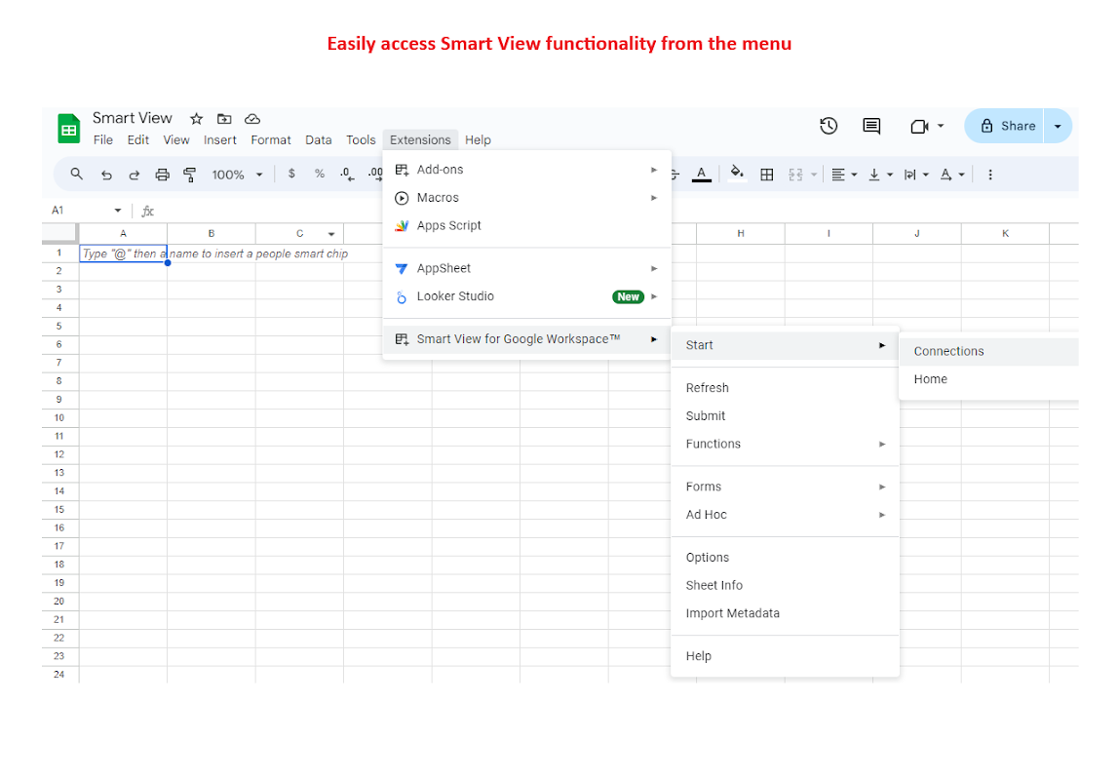Open column C header dropdown arrow

[331, 234]
